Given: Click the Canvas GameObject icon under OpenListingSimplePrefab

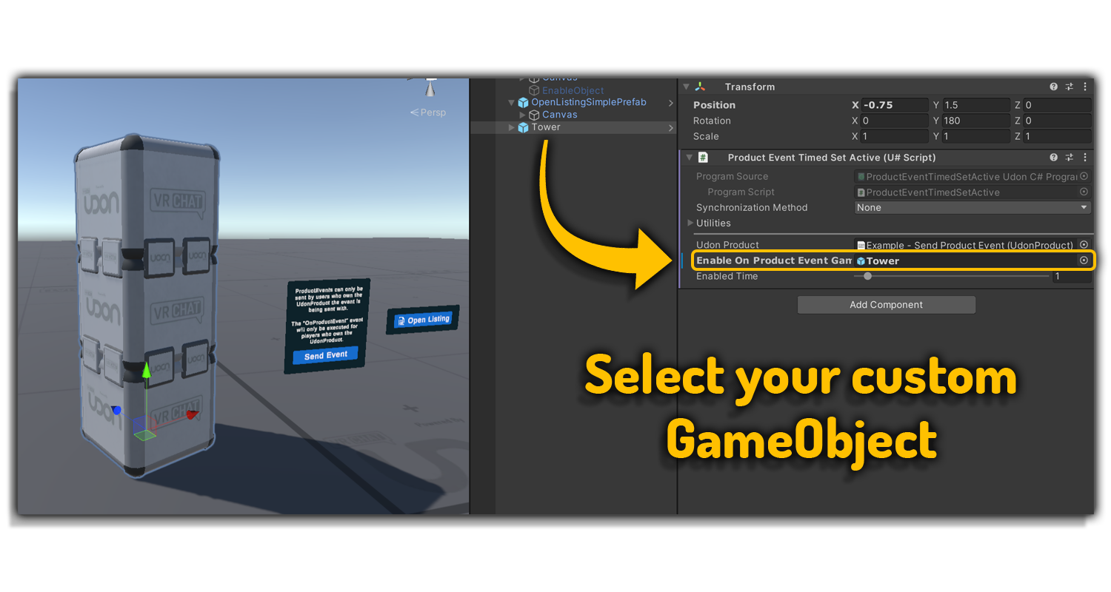Looking at the screenshot, I should [534, 115].
